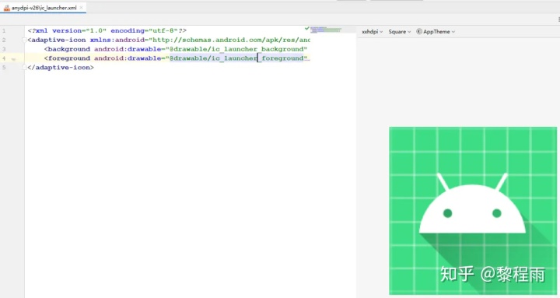Open the AppTheme theme dropdown
560x298 pixels.
point(436,31)
